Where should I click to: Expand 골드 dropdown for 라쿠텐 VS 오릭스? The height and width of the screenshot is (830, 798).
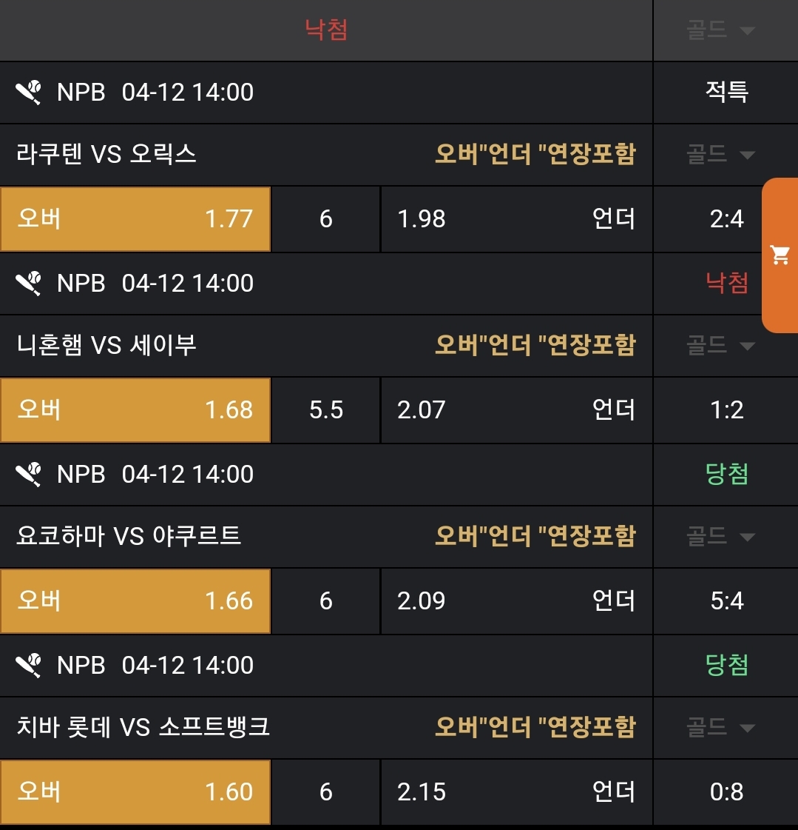(x=720, y=155)
